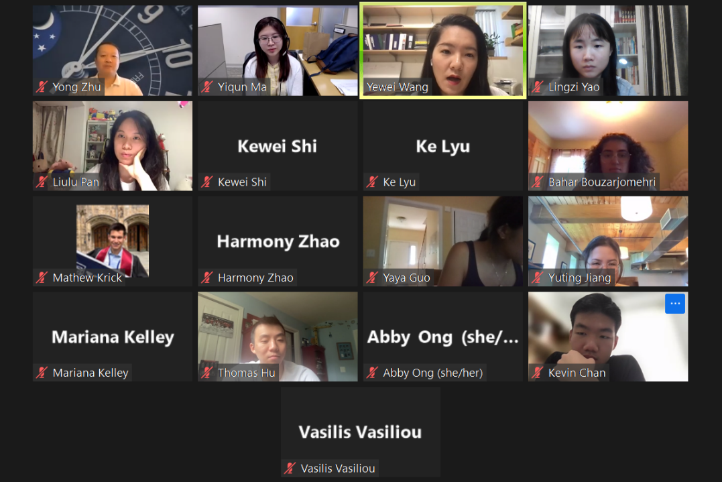Click the muted mic icon next to Thomas Hu
The image size is (722, 482).
(207, 373)
